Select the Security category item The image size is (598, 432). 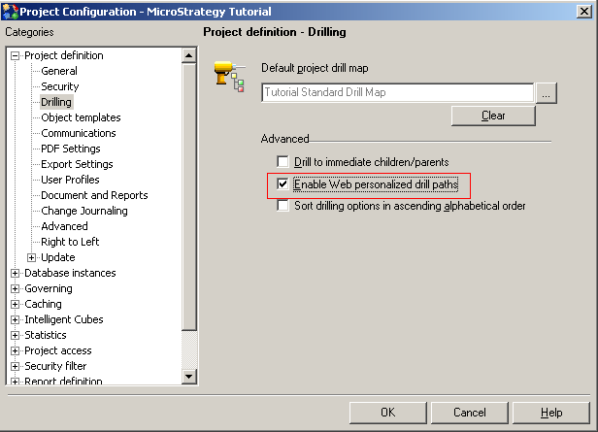60,86
